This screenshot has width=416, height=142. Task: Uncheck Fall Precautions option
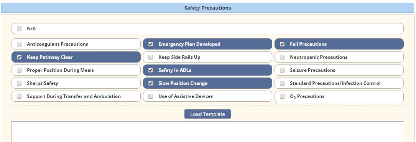click(282, 44)
